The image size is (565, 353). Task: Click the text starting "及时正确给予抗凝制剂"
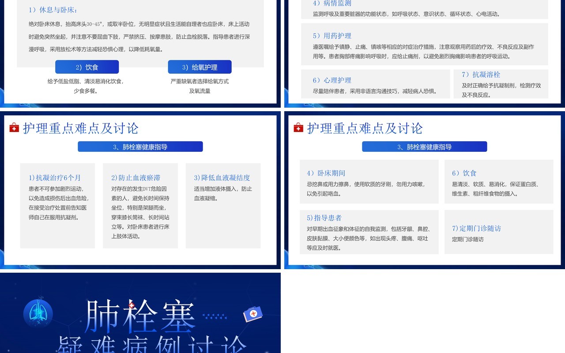click(501, 86)
